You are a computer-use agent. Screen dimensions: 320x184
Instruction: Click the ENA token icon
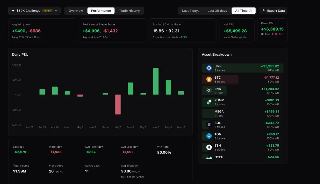coord(209,91)
